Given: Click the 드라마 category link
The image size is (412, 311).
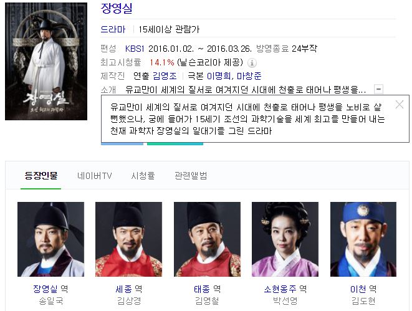Looking at the screenshot, I should point(113,29).
